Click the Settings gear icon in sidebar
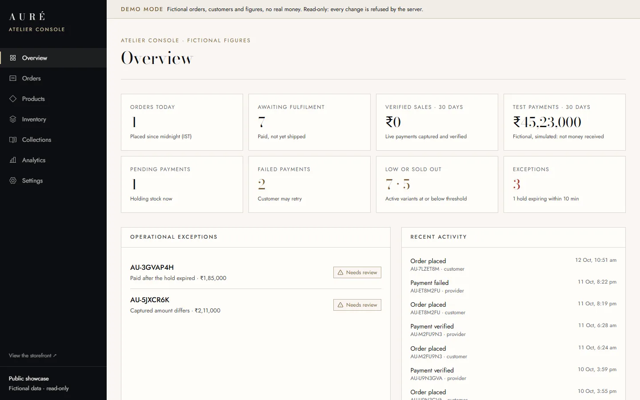The image size is (640, 400). [13, 180]
